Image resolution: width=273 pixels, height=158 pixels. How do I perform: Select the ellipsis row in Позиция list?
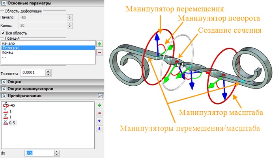point(48,57)
